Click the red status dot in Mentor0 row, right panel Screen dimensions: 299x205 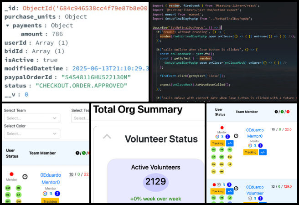point(222,128)
